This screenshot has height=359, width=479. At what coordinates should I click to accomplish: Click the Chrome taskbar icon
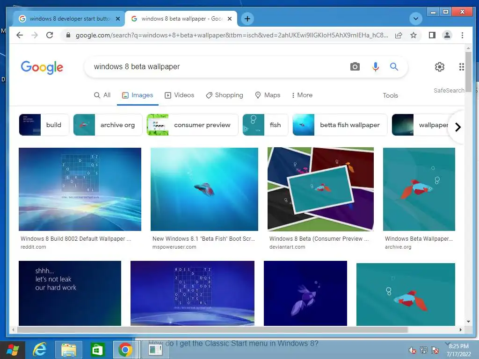(x=125, y=350)
